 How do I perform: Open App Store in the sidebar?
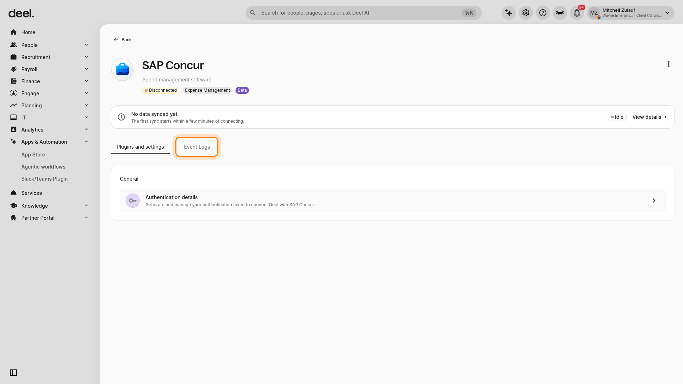point(33,155)
